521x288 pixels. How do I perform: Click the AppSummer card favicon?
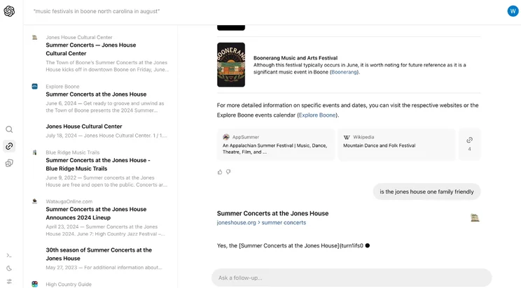(x=226, y=137)
